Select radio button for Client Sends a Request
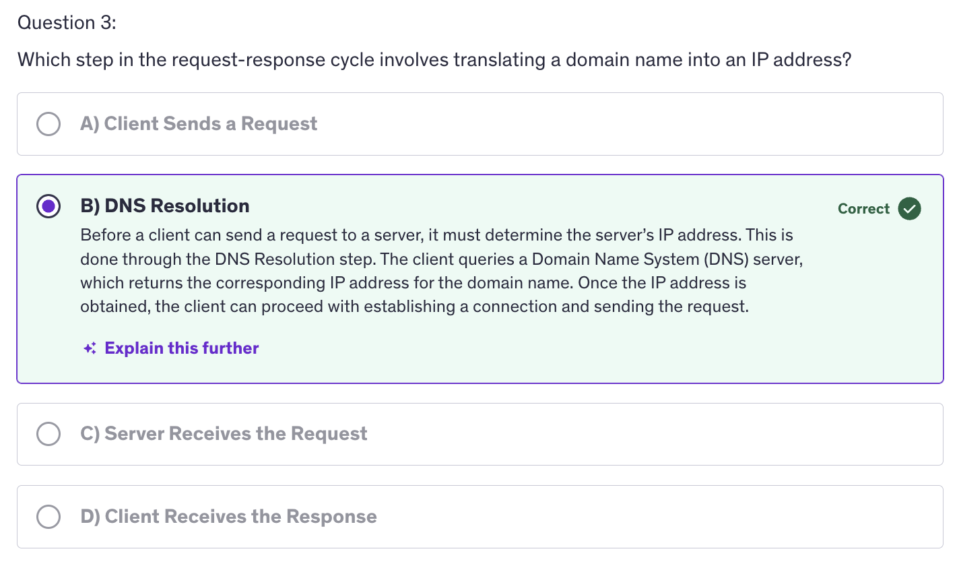Image resolution: width=959 pixels, height=570 pixels. click(48, 124)
